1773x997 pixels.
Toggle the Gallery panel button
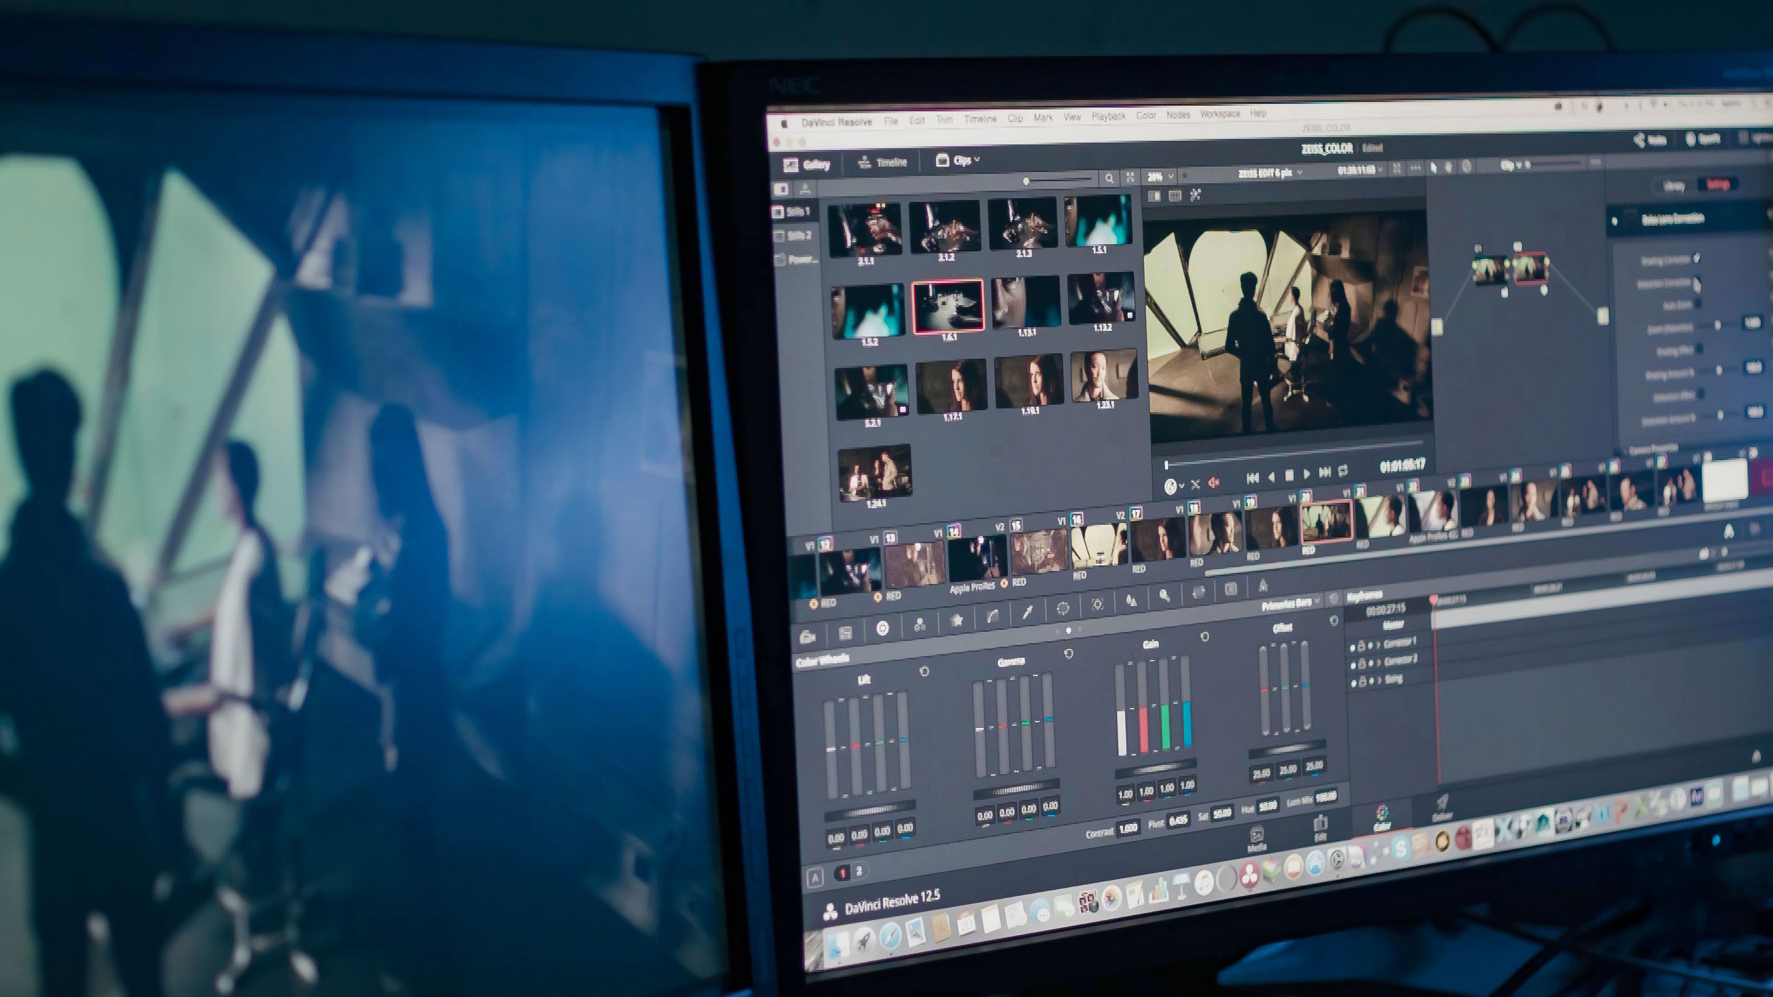pyautogui.click(x=808, y=164)
